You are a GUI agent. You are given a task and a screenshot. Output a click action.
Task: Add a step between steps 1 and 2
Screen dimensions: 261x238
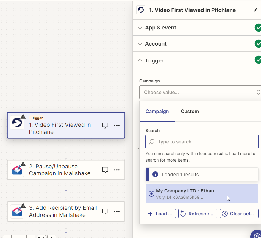(66, 149)
